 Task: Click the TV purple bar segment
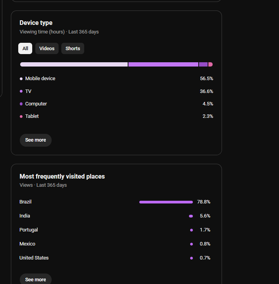click(163, 64)
